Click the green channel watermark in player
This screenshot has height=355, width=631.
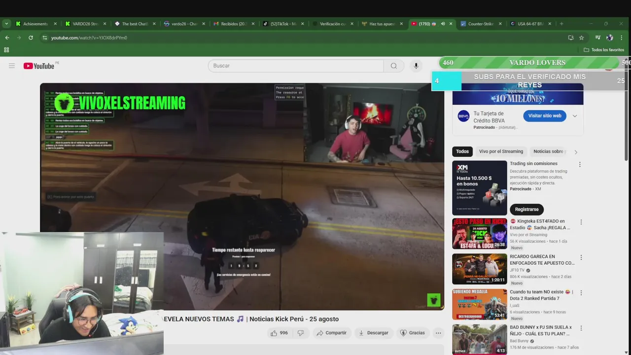(x=434, y=300)
